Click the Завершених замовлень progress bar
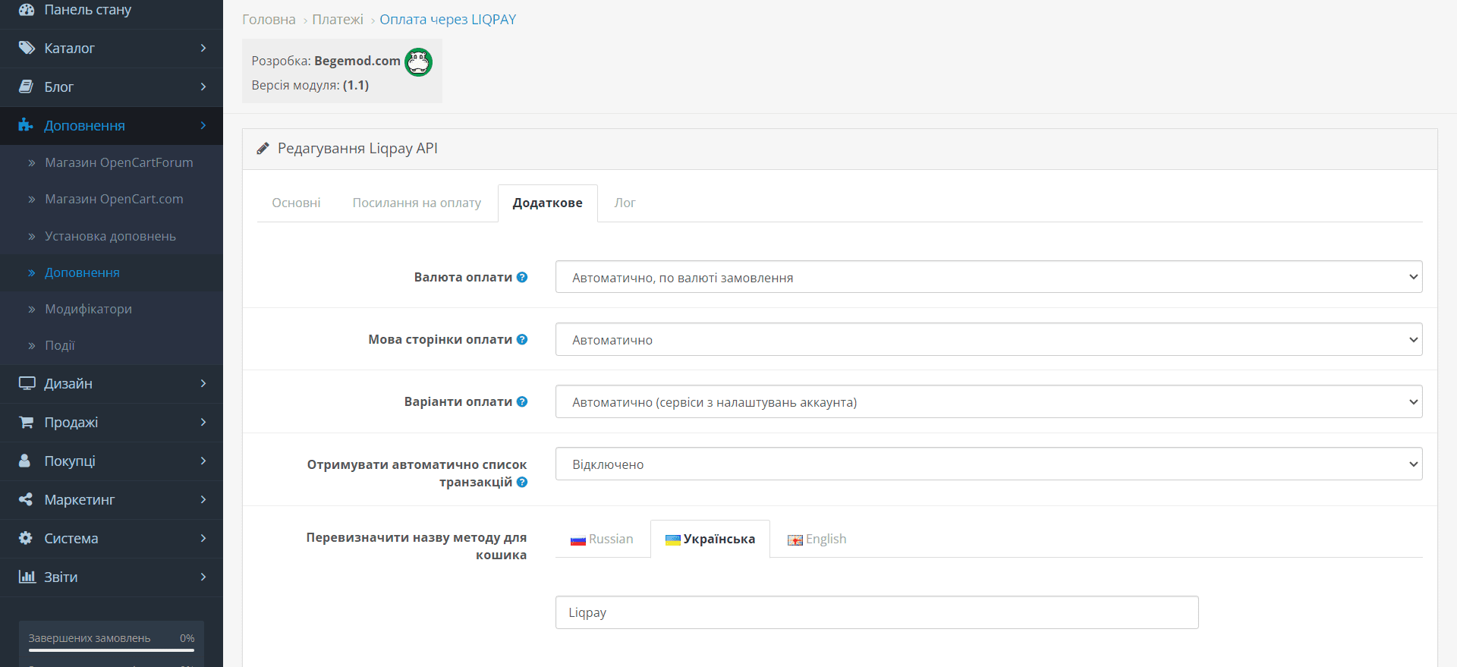Viewport: 1457px width, 667px height. 112,650
